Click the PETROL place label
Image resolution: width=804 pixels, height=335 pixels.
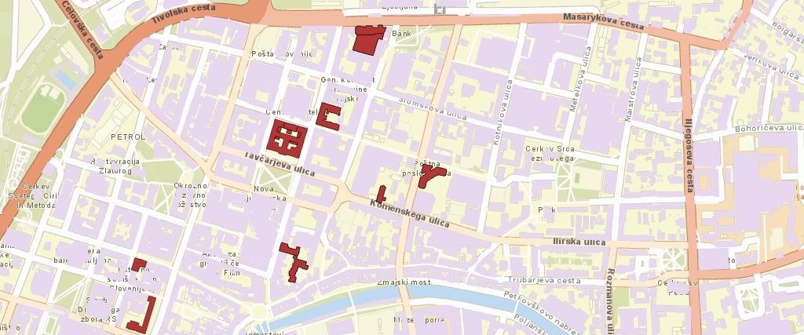click(128, 137)
